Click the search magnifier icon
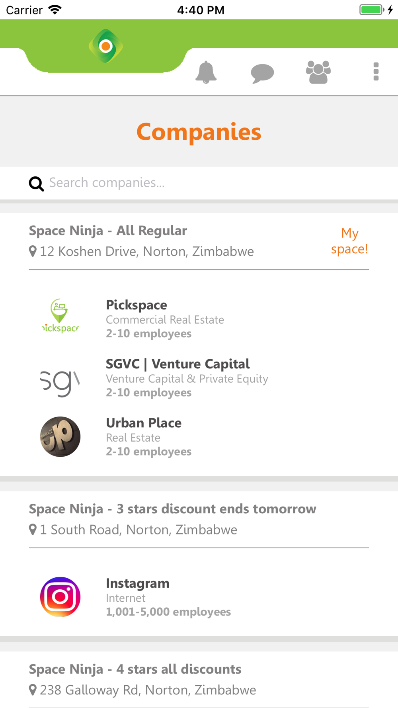The image size is (398, 708). (x=36, y=184)
